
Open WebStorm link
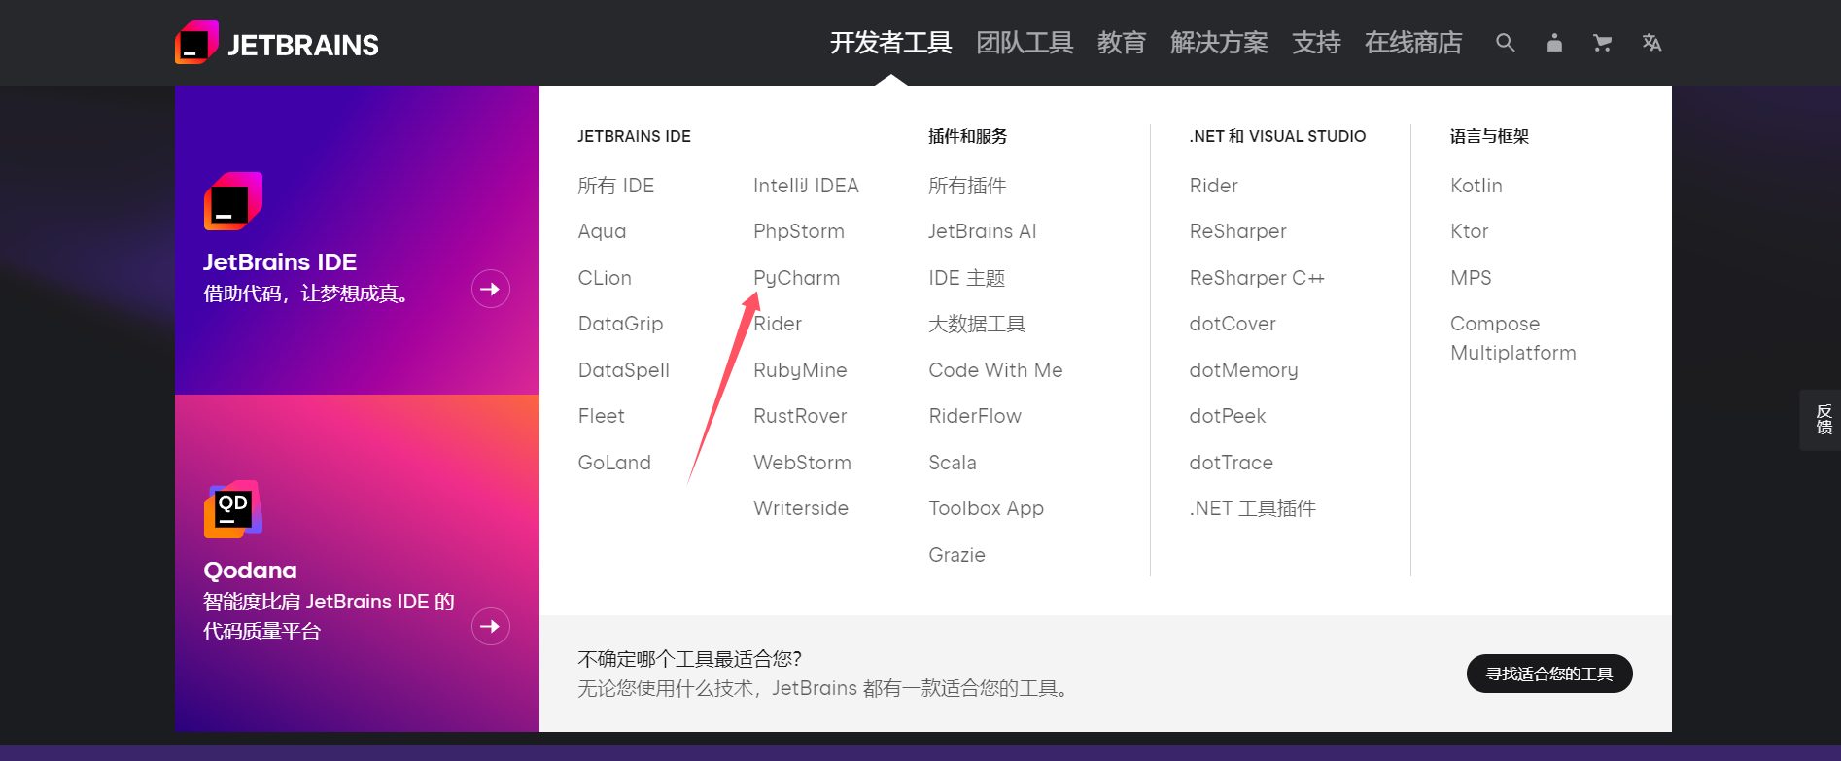(802, 463)
